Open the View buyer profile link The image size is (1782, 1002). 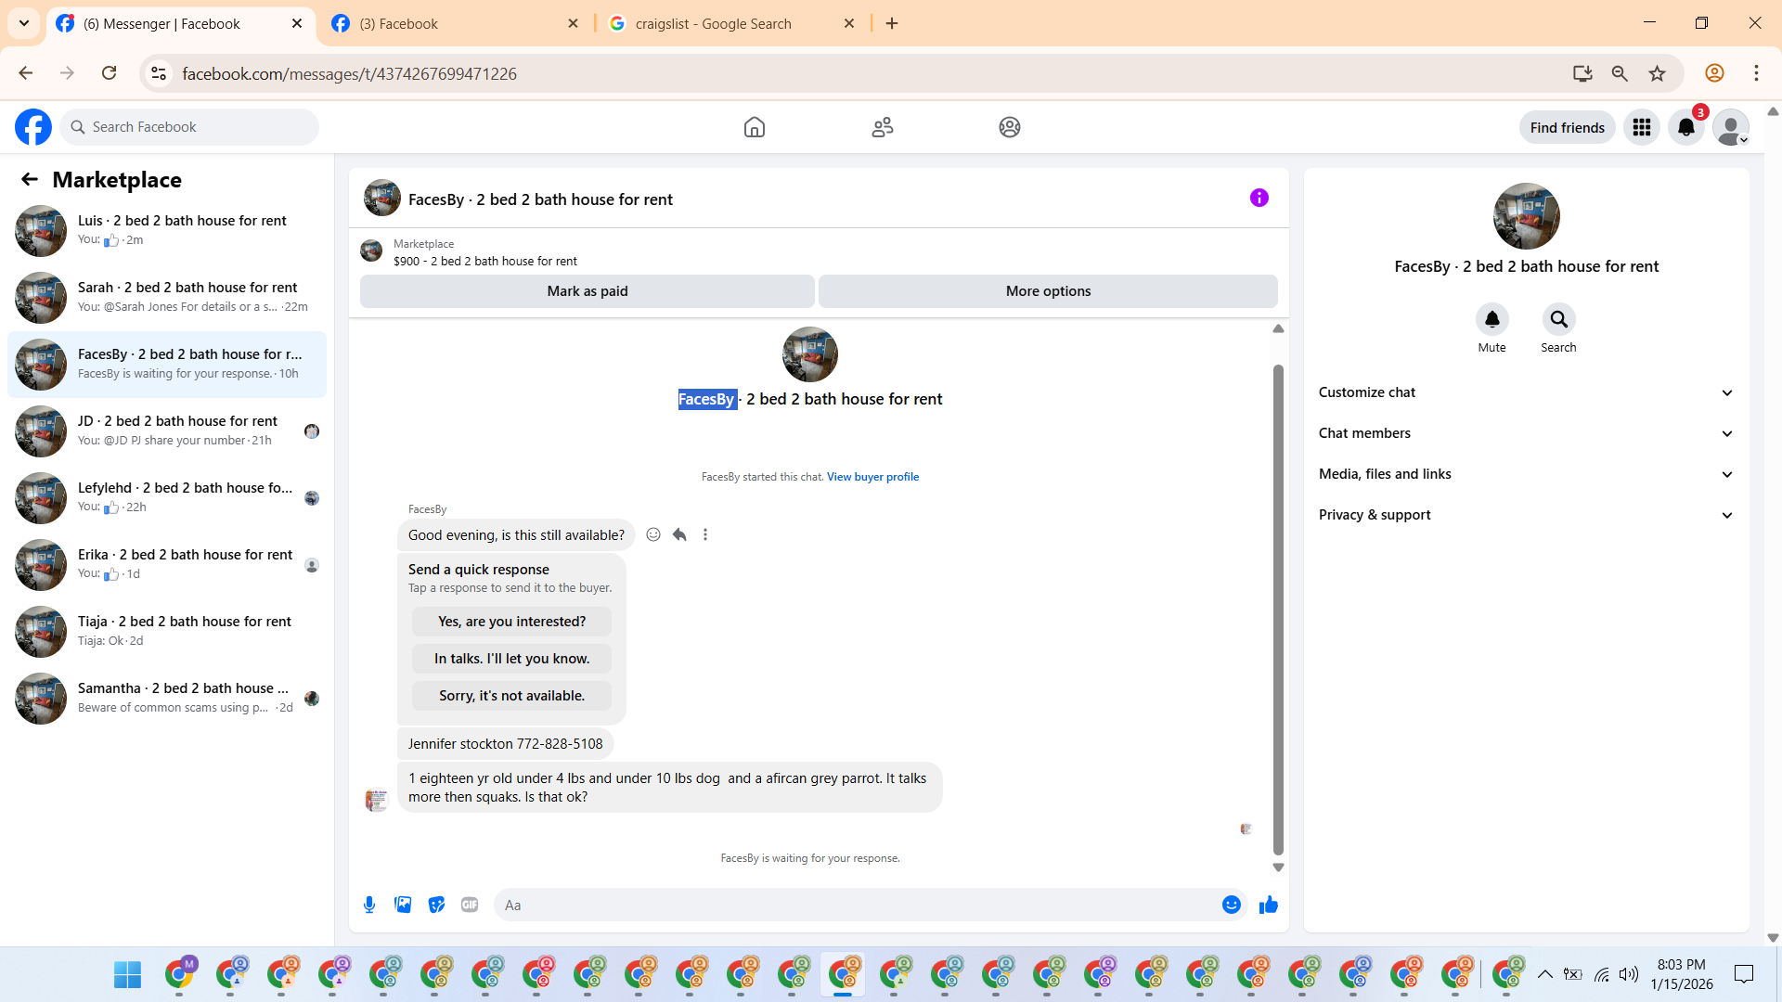[x=872, y=477]
